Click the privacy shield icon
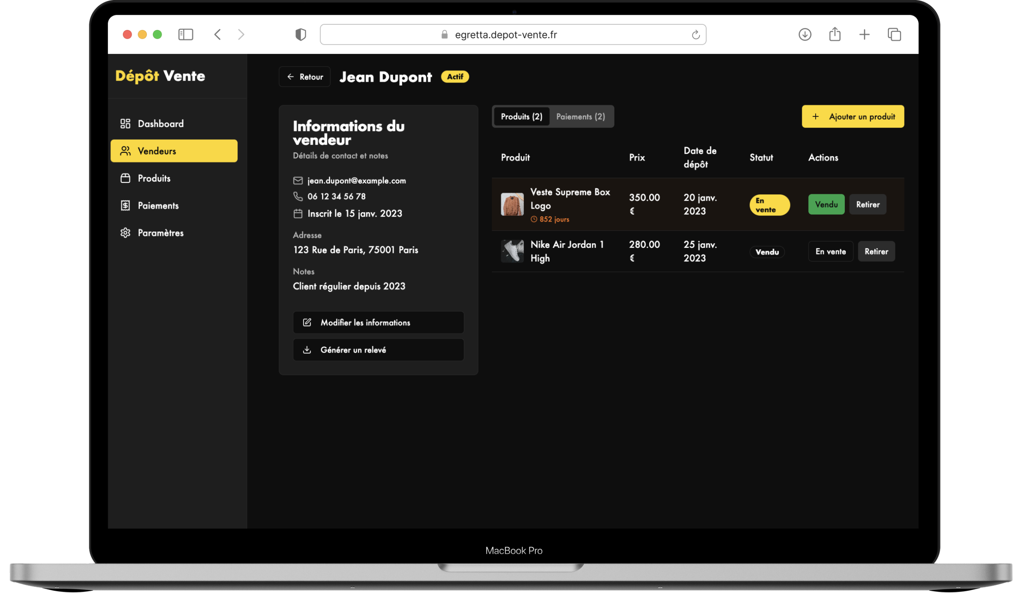This screenshot has width=1022, height=596. pos(301,34)
